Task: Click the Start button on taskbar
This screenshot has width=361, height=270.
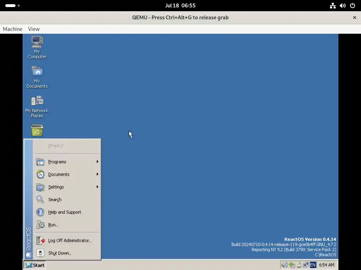Action: (35, 265)
